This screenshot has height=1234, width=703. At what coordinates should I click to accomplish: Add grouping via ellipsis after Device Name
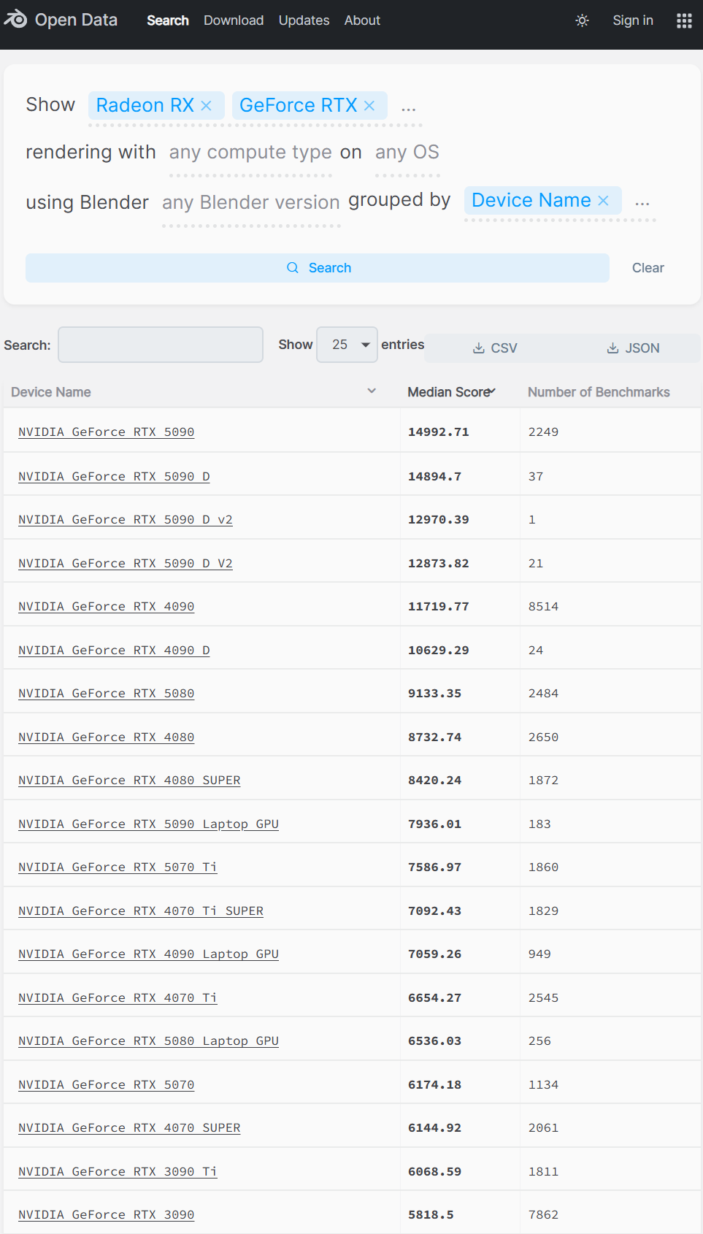tap(642, 202)
